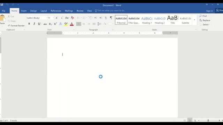Apply the No Spacing style

coord(134,20)
